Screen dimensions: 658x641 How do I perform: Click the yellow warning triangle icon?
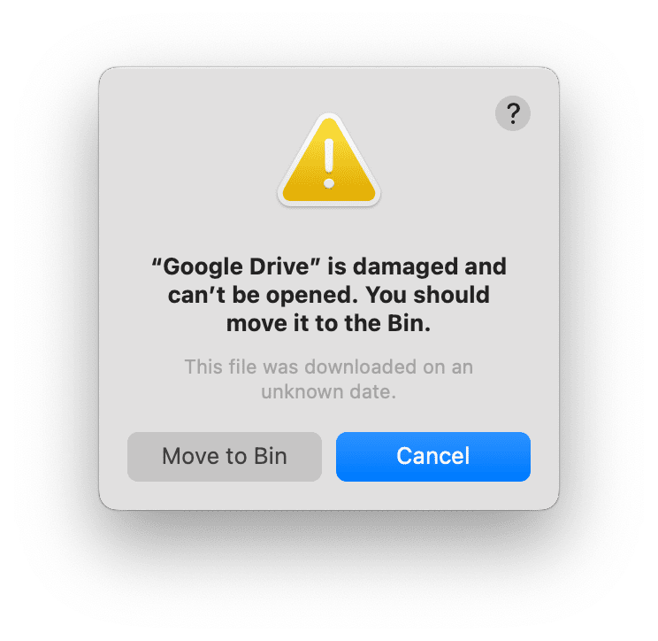click(x=329, y=159)
